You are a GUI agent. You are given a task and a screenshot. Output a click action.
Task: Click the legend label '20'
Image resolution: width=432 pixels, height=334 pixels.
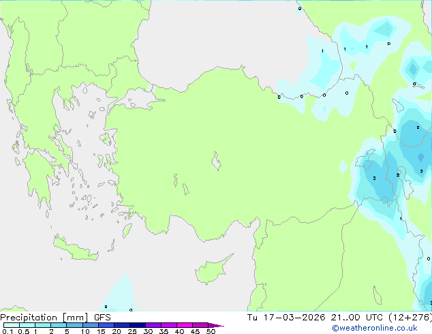pos(117,331)
